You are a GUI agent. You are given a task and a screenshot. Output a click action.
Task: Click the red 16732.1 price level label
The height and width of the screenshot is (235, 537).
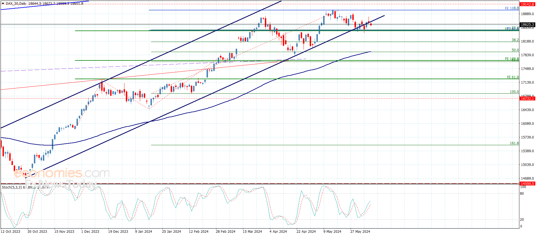point(527,98)
